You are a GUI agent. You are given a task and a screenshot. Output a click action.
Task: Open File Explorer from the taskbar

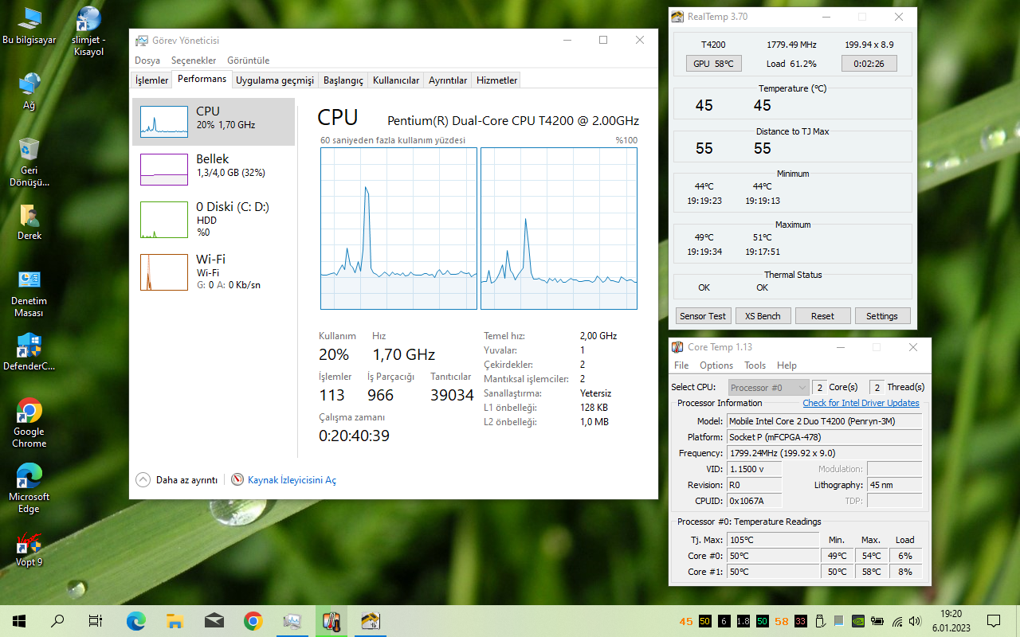tap(175, 621)
